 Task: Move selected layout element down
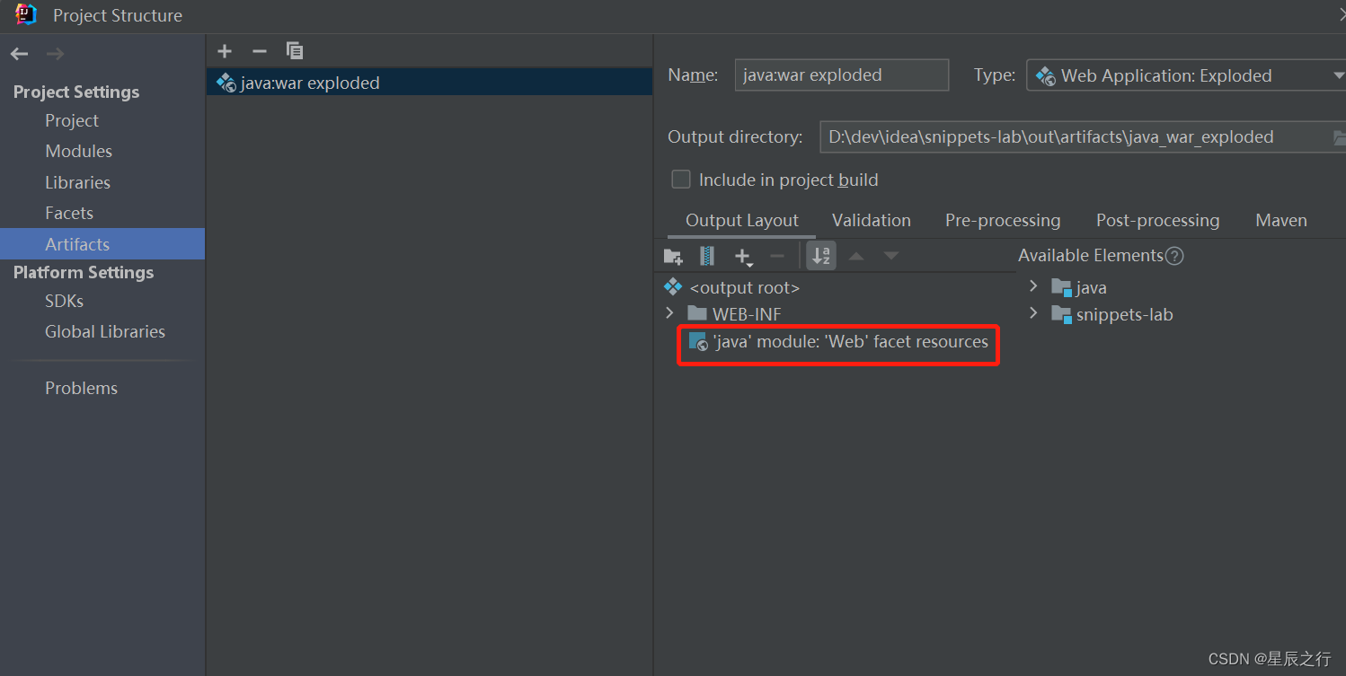point(890,257)
